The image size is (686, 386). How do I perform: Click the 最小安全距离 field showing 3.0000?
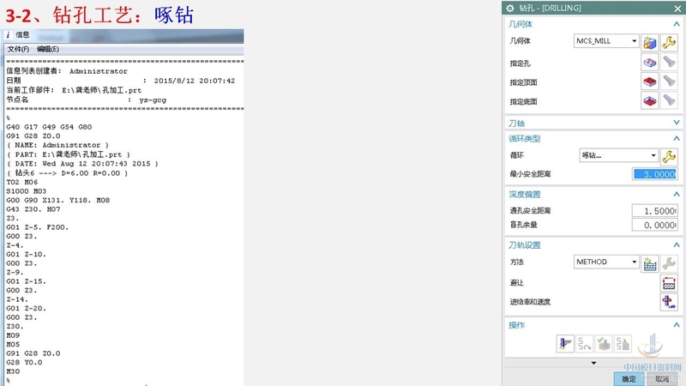tap(654, 174)
